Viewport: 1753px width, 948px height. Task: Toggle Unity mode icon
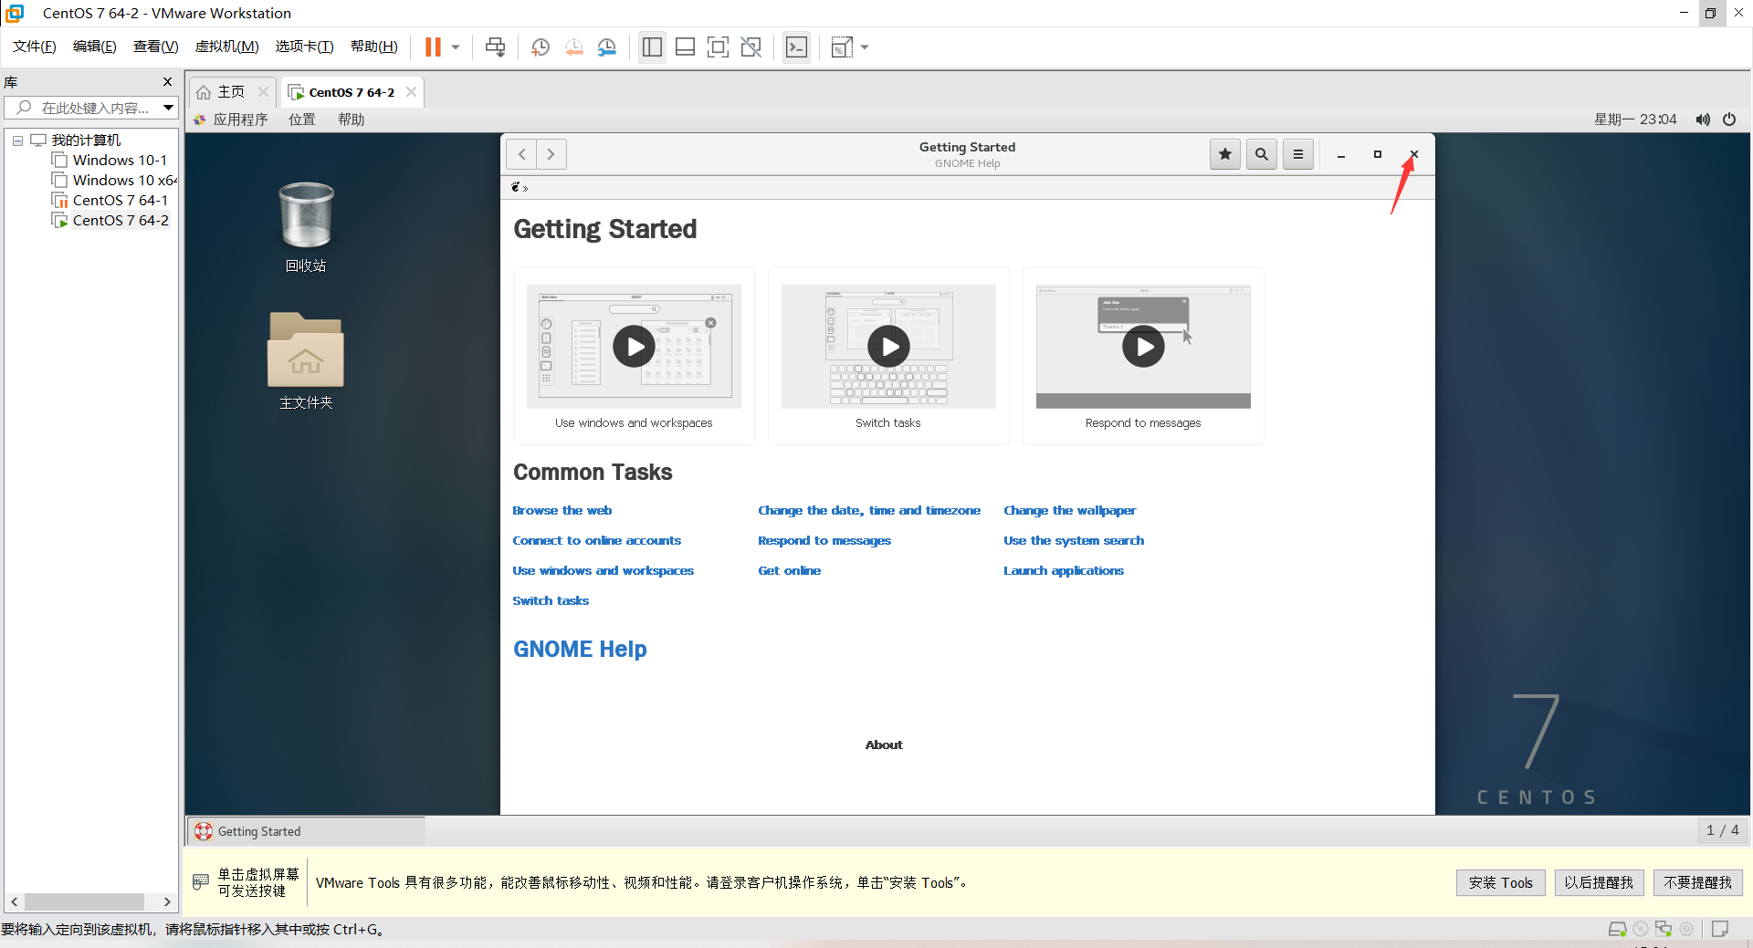pos(751,47)
